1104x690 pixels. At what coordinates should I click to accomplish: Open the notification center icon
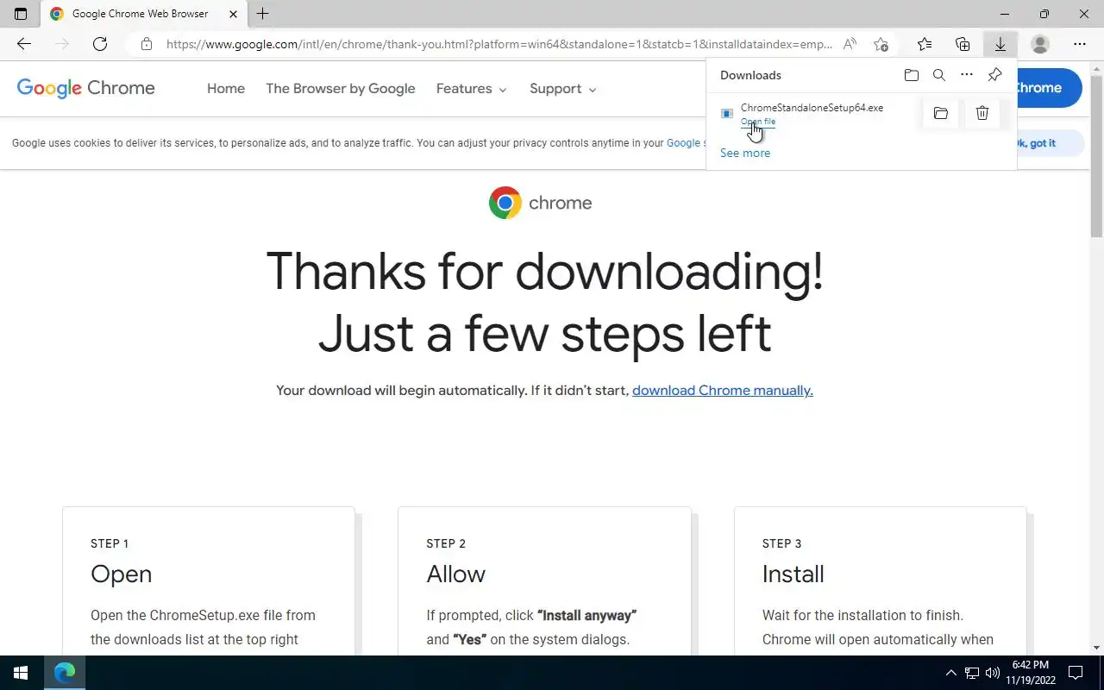pyautogui.click(x=1076, y=673)
